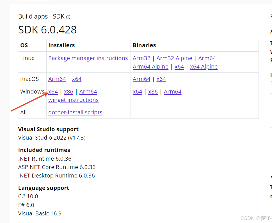
Task: Select ASP.NET Core Runtime 6.0.36 text
Action: [x=57, y=167]
